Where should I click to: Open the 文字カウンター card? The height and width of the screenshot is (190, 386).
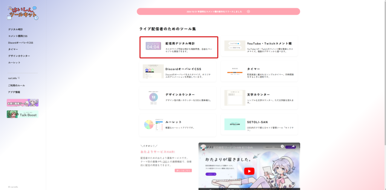pyautogui.click(x=259, y=98)
